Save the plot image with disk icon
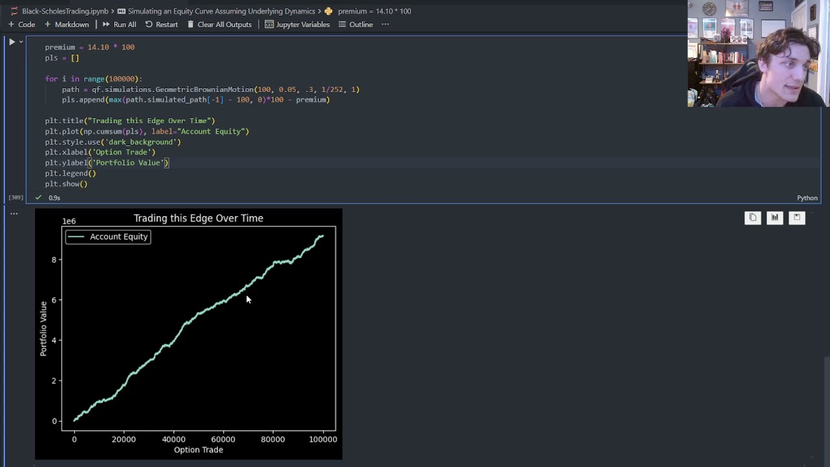 [x=797, y=217]
